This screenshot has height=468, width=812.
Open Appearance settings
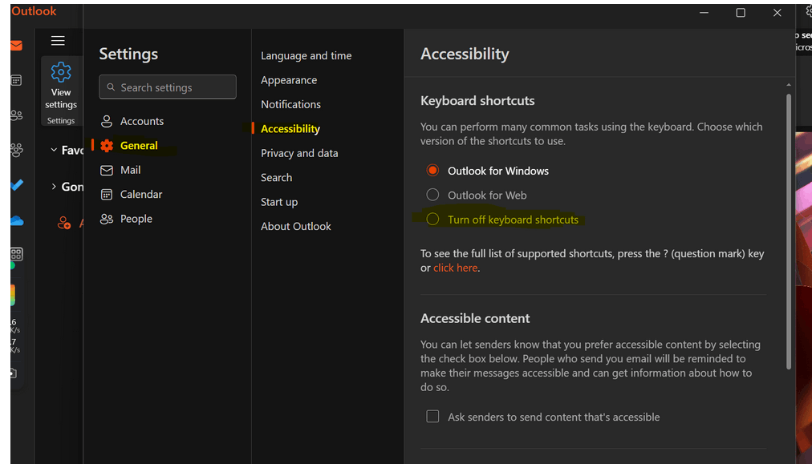(289, 80)
